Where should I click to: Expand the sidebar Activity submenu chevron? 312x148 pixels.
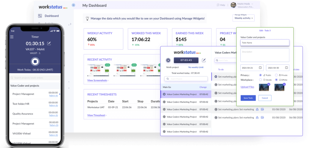point(71,24)
